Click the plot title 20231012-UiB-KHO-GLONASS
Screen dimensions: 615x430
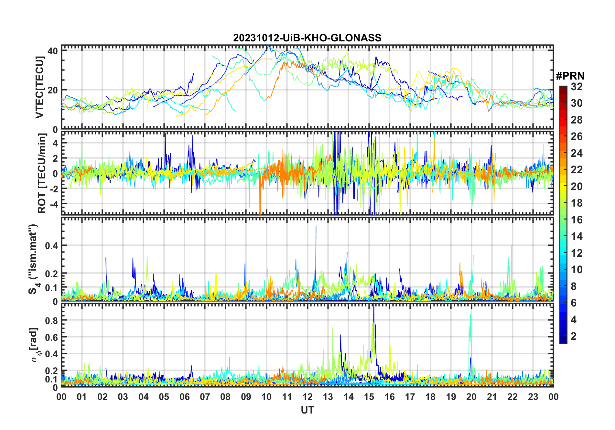pyautogui.click(x=307, y=38)
